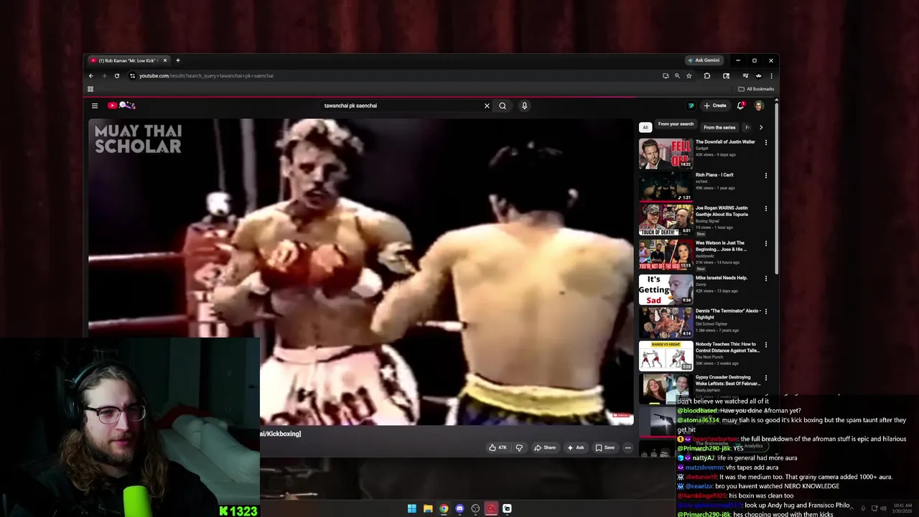Reload the YouTube page
Viewport: 919px width, 517px height.
[116, 75]
